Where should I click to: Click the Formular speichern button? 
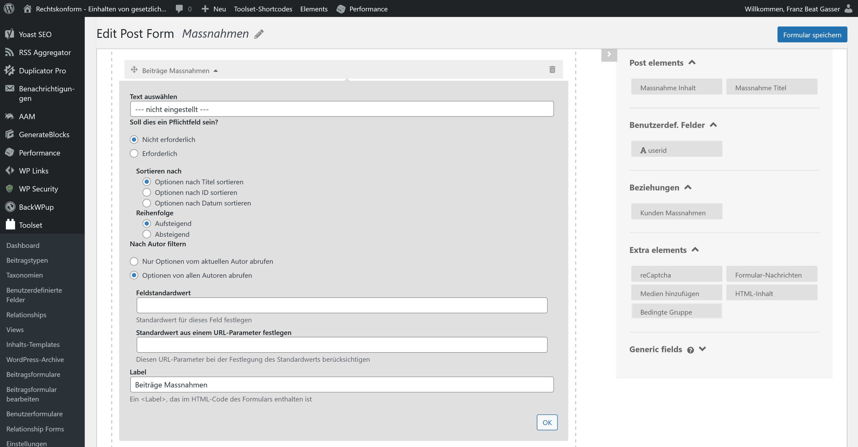point(812,35)
